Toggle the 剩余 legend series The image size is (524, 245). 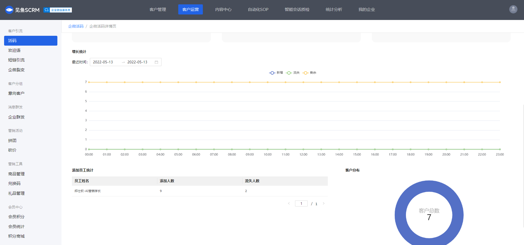[x=309, y=73]
